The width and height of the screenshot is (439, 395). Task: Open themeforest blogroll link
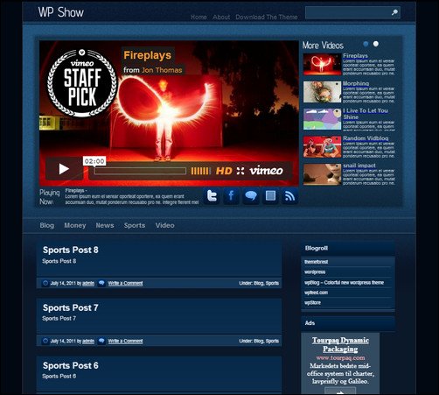tap(317, 262)
